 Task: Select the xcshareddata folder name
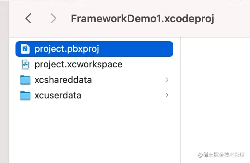coord(63,80)
